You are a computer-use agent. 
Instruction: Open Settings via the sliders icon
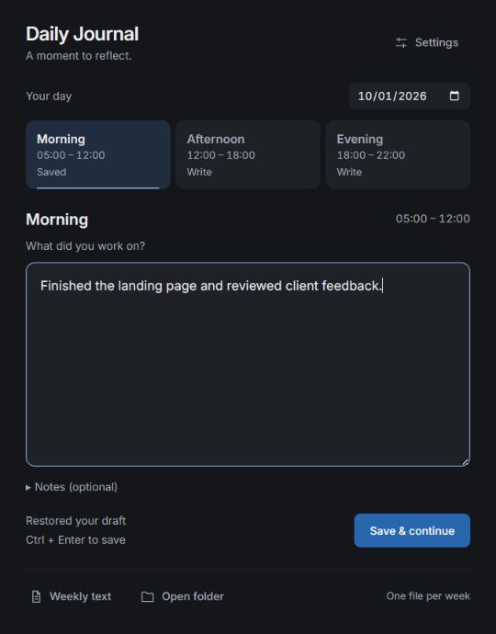(401, 43)
